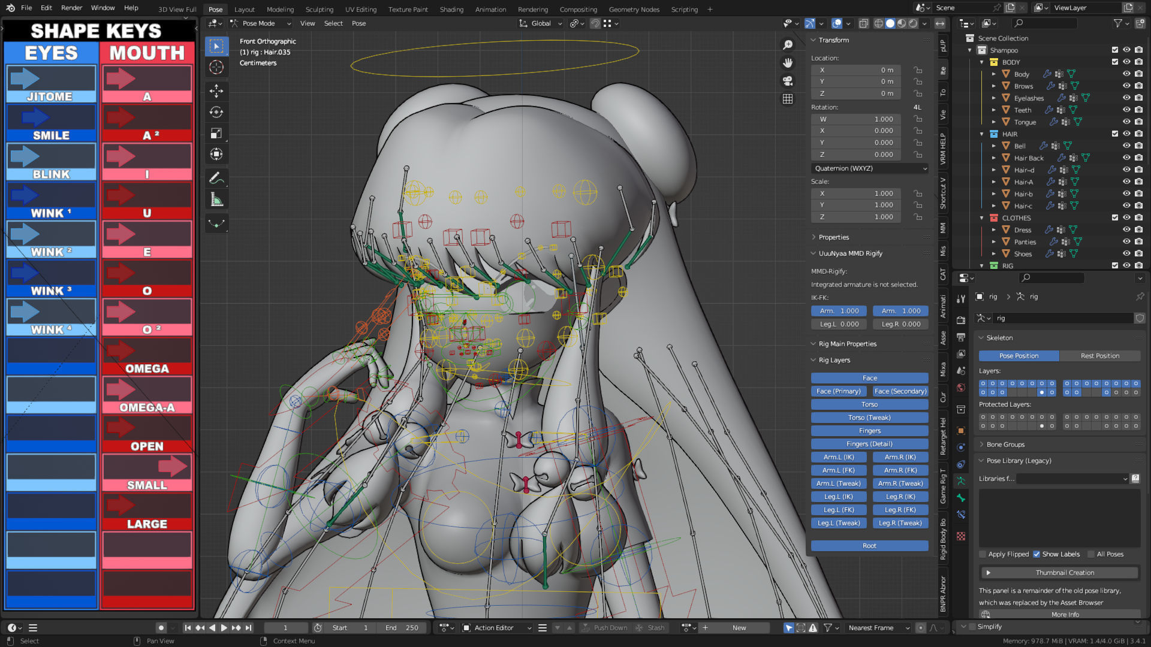This screenshot has height=647, width=1151.
Task: Open Object Data armature properties tab
Action: (x=961, y=481)
